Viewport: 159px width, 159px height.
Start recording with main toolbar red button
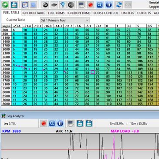(91, 5)
